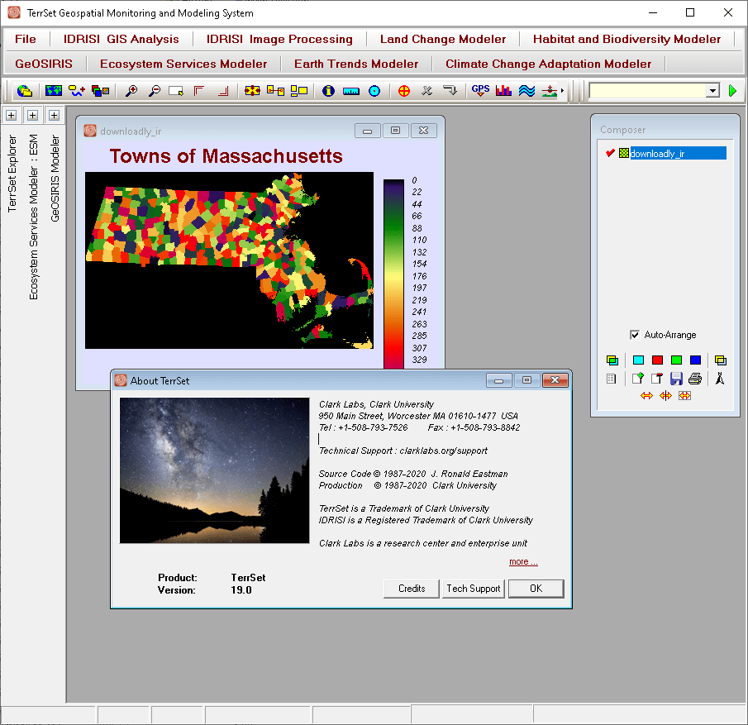The height and width of the screenshot is (725, 748).
Task: Click the zoom out magnifier toolbar icon
Action: coord(154,91)
